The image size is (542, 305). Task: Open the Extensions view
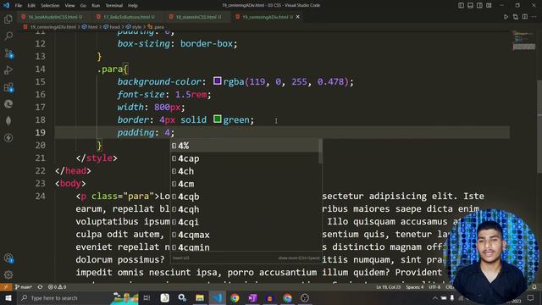coord(8,87)
